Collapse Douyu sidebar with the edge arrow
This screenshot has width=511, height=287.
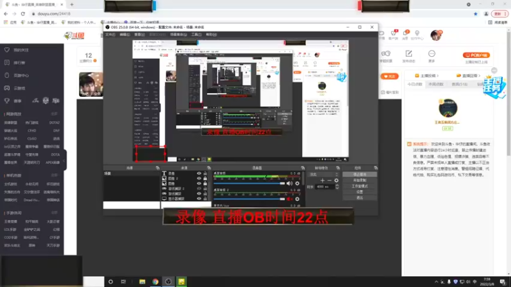pos(65,160)
